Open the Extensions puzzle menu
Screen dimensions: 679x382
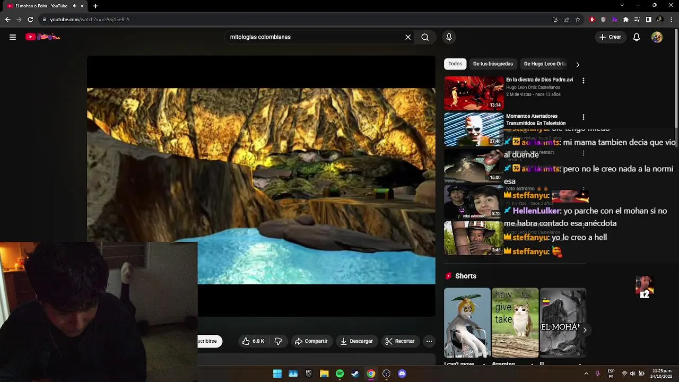click(626, 20)
